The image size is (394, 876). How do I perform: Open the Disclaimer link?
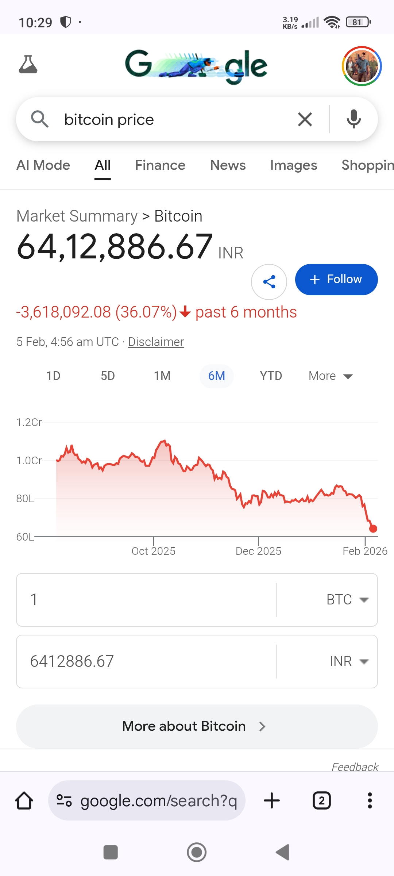pos(156,342)
